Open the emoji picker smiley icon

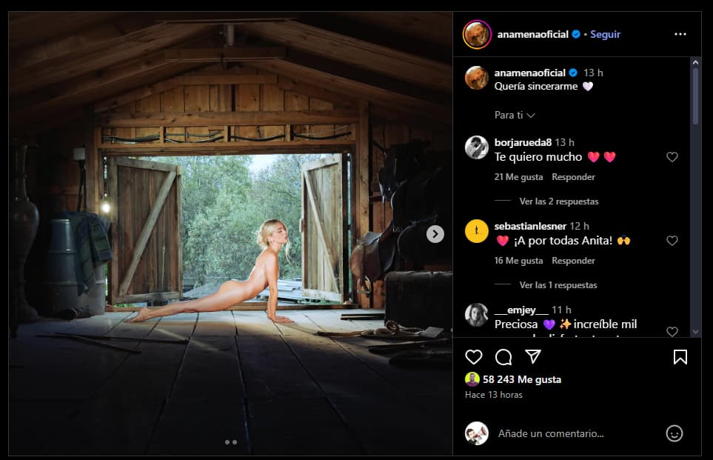pos(674,433)
